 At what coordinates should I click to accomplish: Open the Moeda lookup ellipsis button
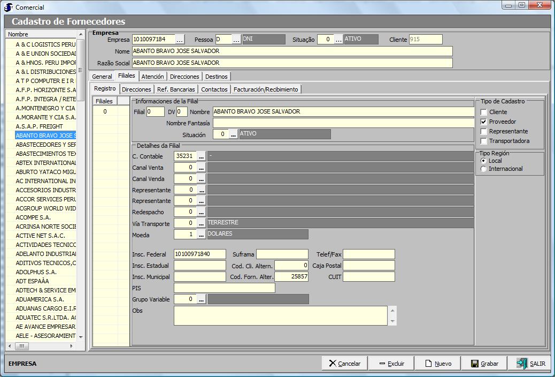click(x=201, y=235)
